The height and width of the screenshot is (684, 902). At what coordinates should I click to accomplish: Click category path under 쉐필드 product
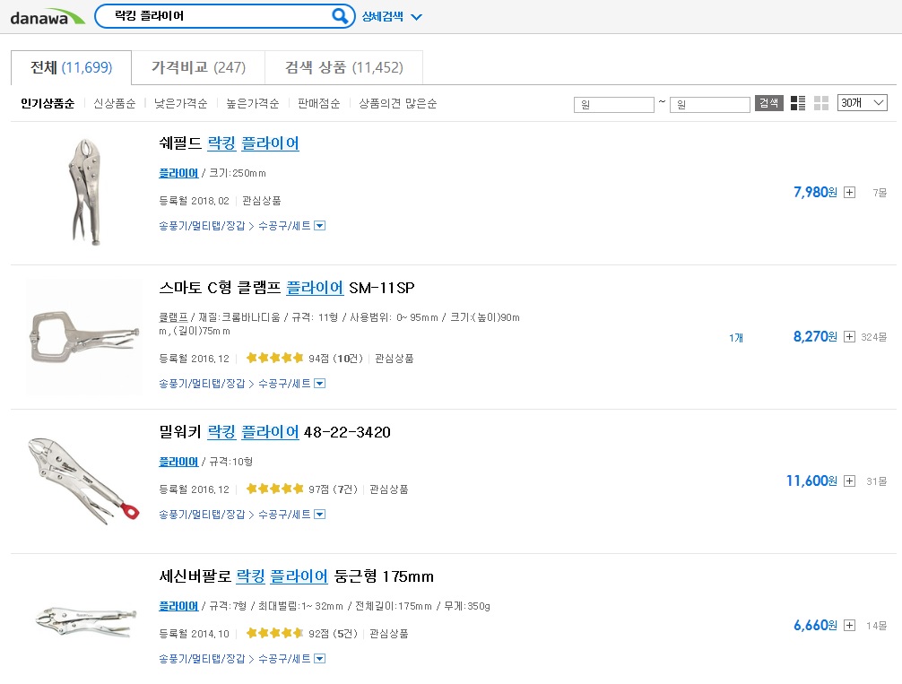[x=235, y=226]
